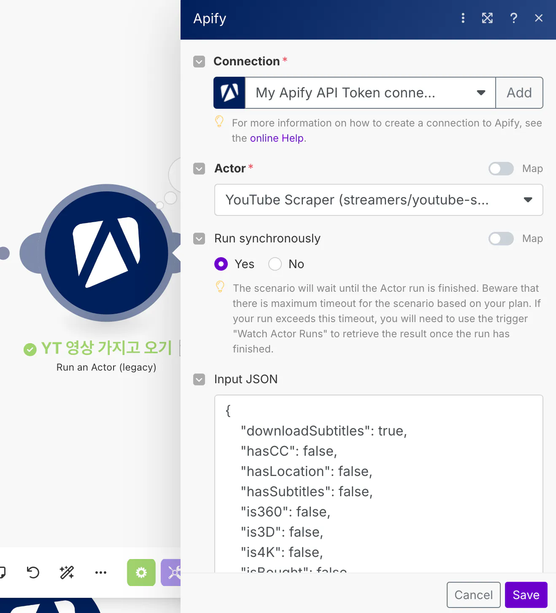Collapse the Input JSON section
The image size is (556, 613).
tap(199, 379)
